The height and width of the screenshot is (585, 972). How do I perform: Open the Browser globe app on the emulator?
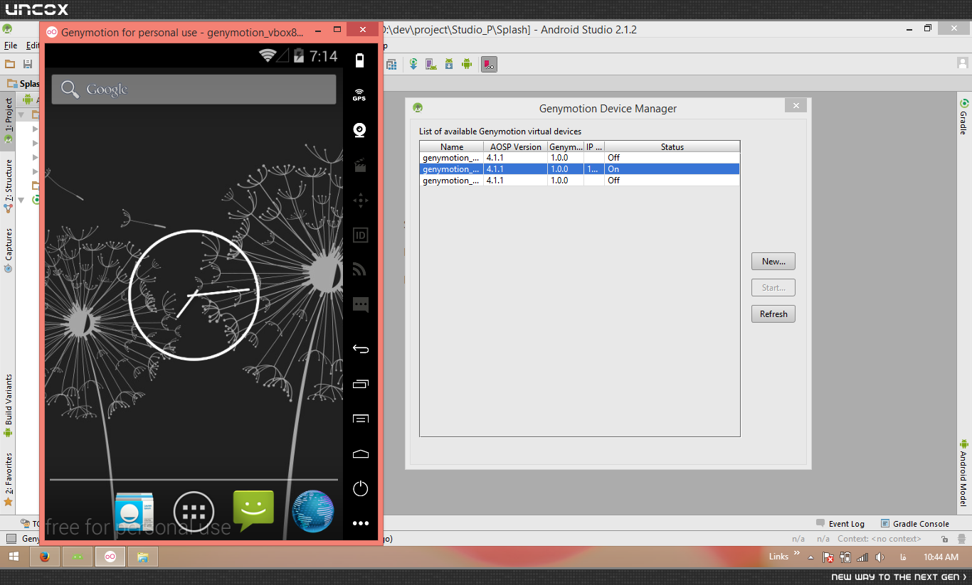pos(313,512)
